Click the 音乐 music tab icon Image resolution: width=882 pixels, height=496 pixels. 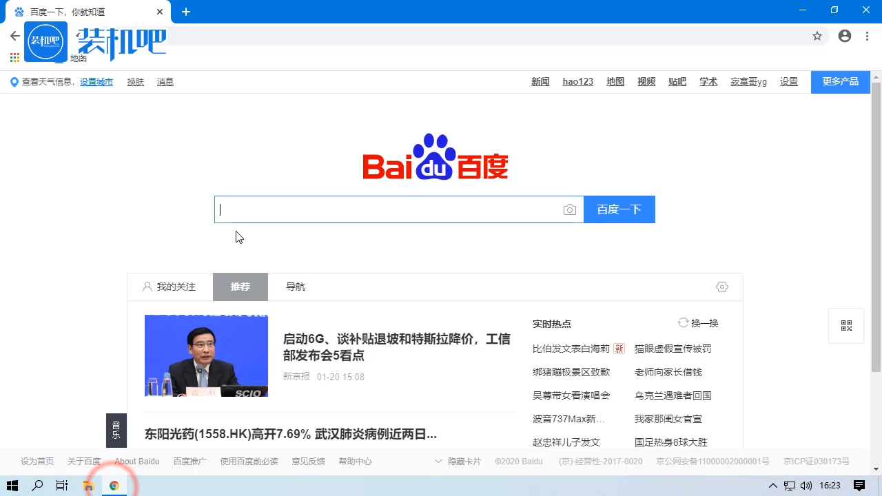(x=116, y=431)
